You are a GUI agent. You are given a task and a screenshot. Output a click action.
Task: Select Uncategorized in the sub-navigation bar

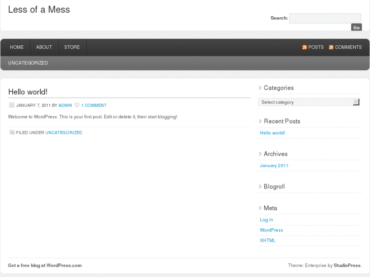click(x=28, y=63)
